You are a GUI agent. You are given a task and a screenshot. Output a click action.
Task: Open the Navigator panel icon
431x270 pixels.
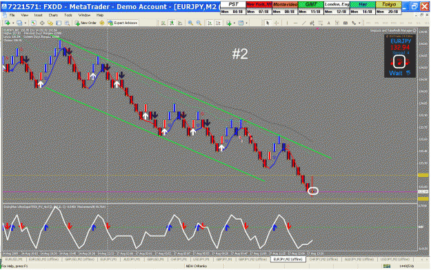click(50, 23)
